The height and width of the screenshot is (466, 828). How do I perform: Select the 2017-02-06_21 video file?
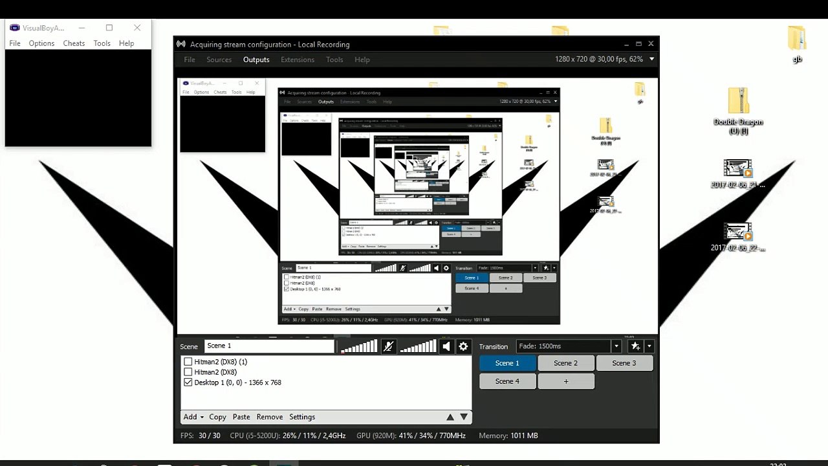[738, 174]
